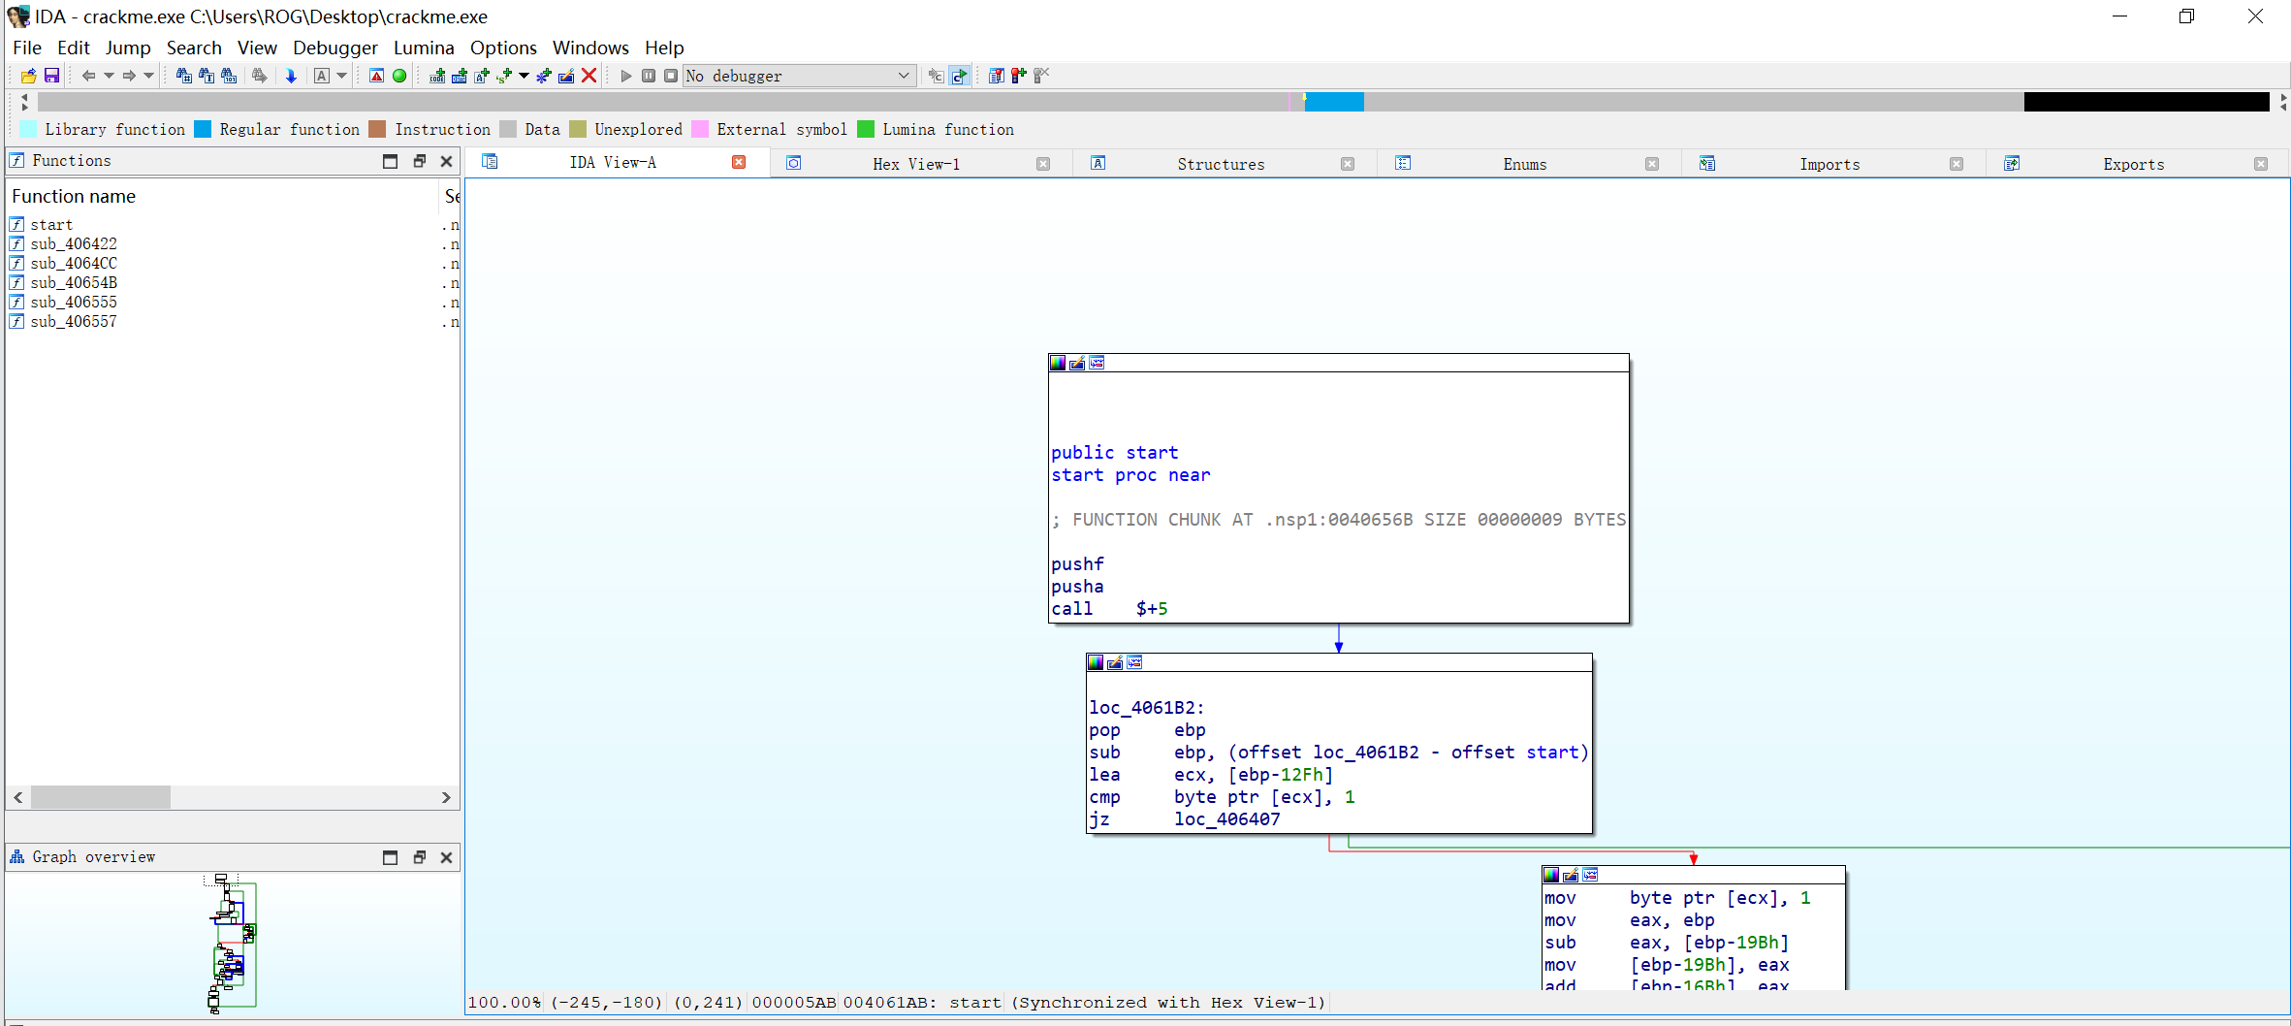Click the grayed delete-breakpoint icon
The image size is (2291, 1026).
click(x=1041, y=76)
